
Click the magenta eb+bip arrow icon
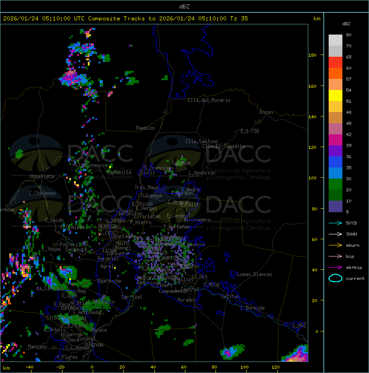(335, 268)
